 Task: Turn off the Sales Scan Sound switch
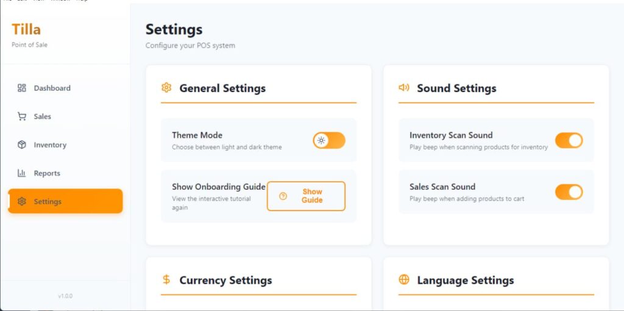[x=569, y=192]
